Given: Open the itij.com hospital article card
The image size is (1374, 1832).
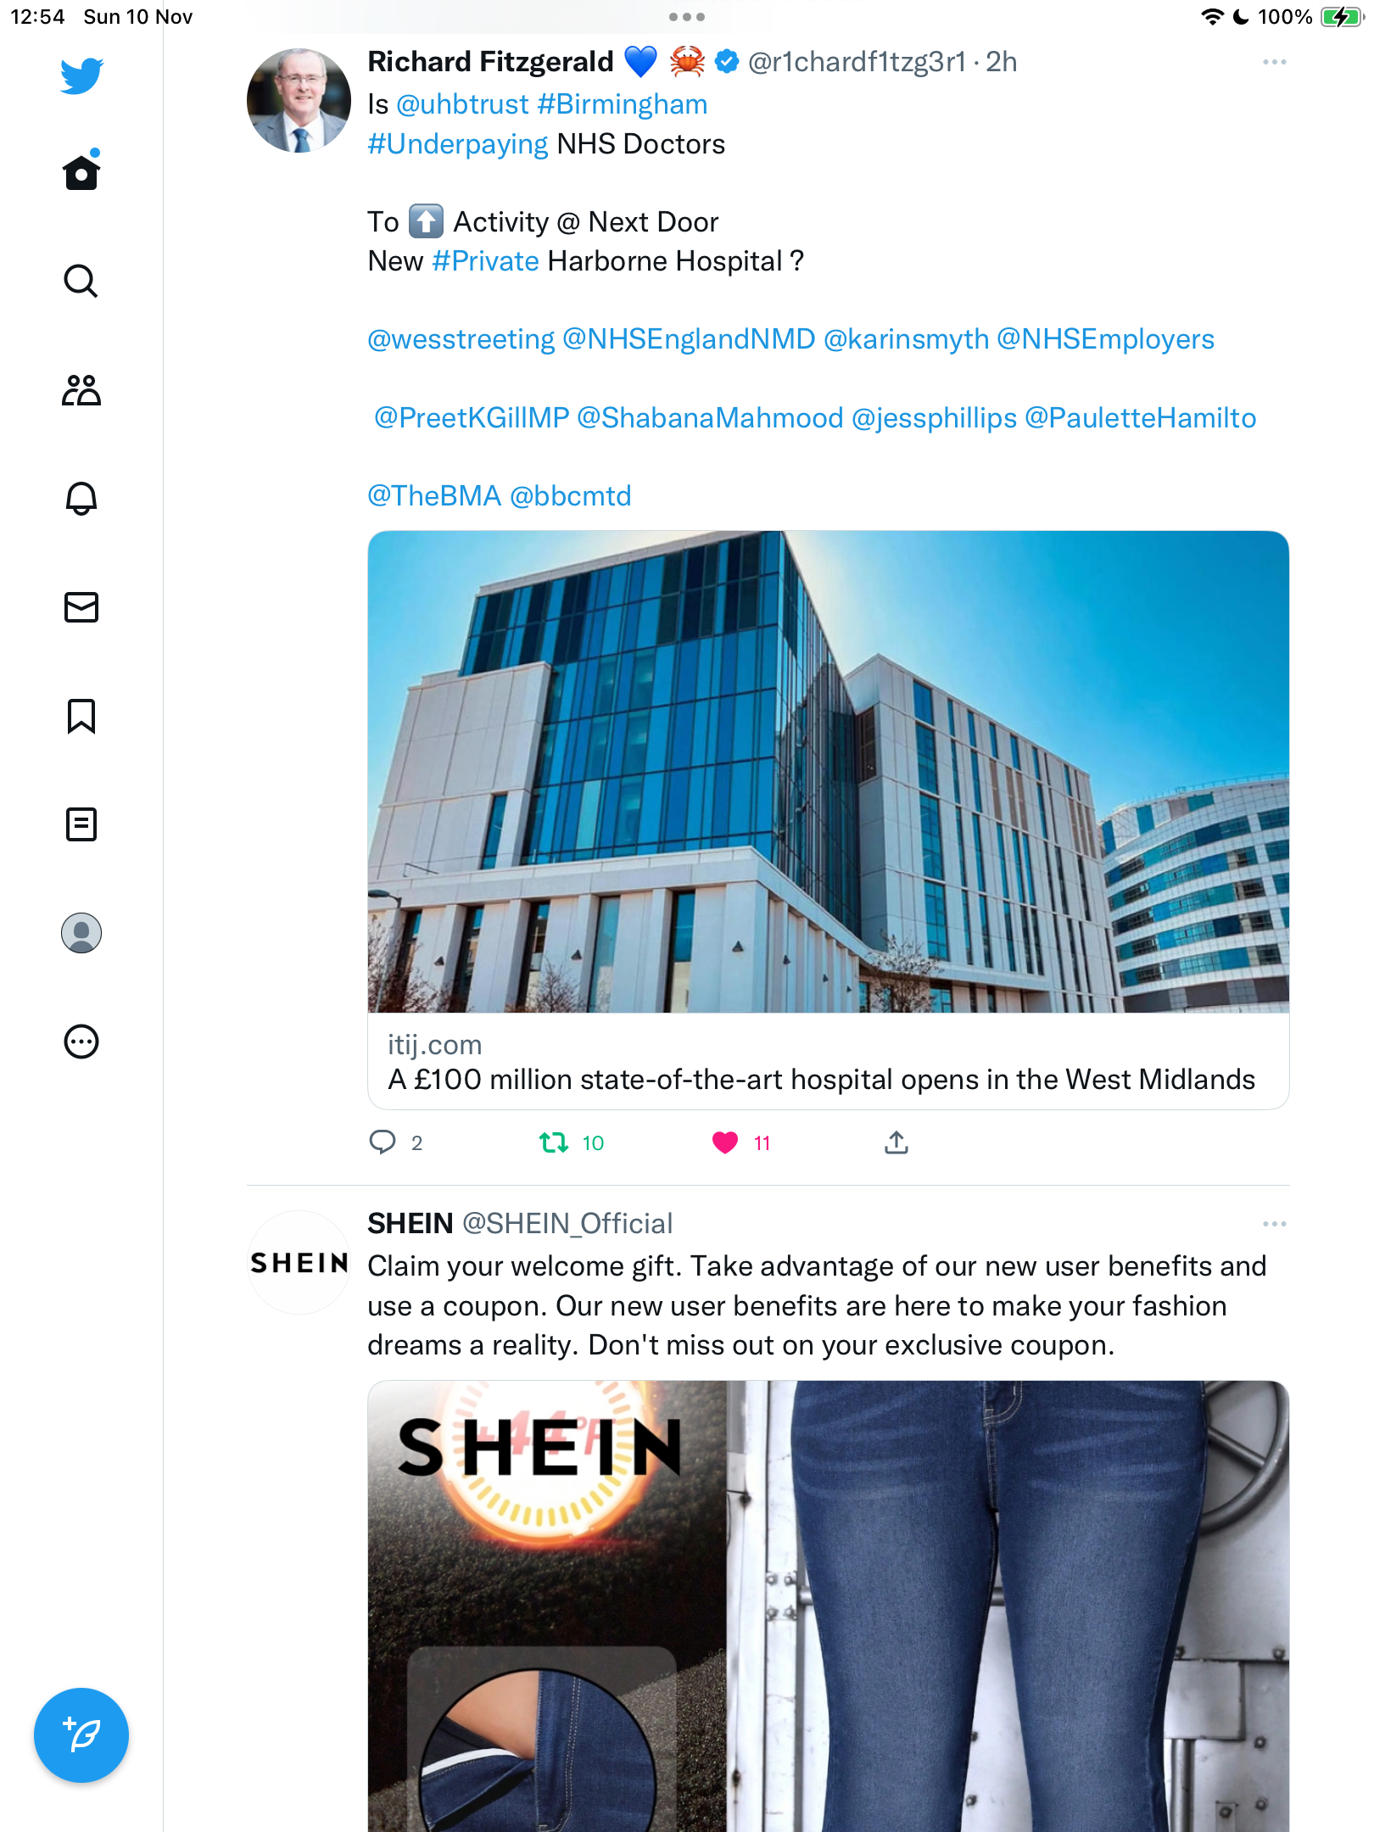Looking at the screenshot, I should click(829, 820).
